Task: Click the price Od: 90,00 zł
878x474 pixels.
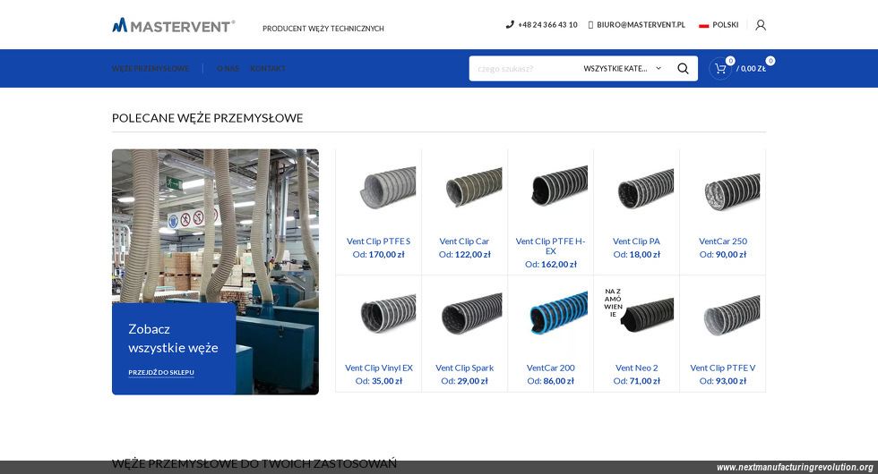Action: tap(723, 254)
